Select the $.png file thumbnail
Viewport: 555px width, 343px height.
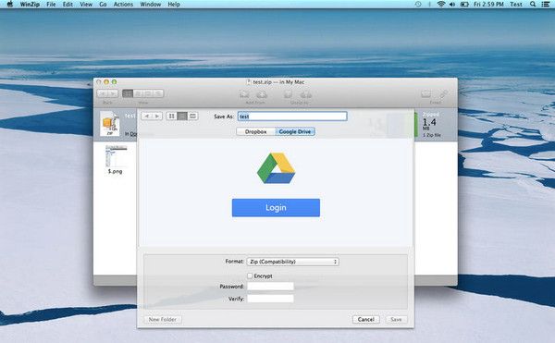click(117, 156)
